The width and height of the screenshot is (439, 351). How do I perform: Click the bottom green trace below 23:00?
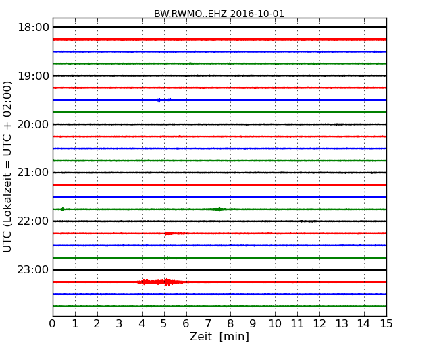(x=219, y=306)
